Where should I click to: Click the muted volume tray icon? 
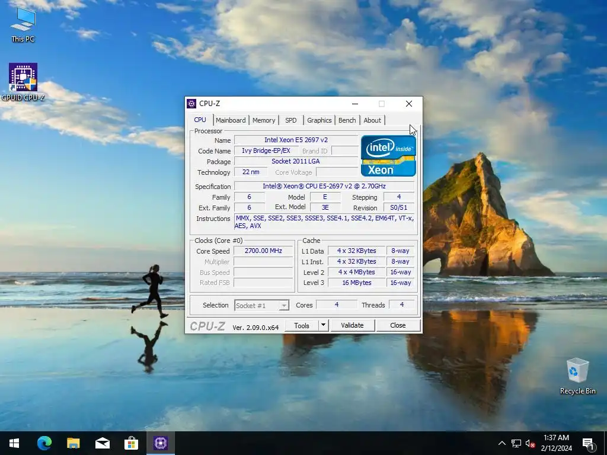531,443
